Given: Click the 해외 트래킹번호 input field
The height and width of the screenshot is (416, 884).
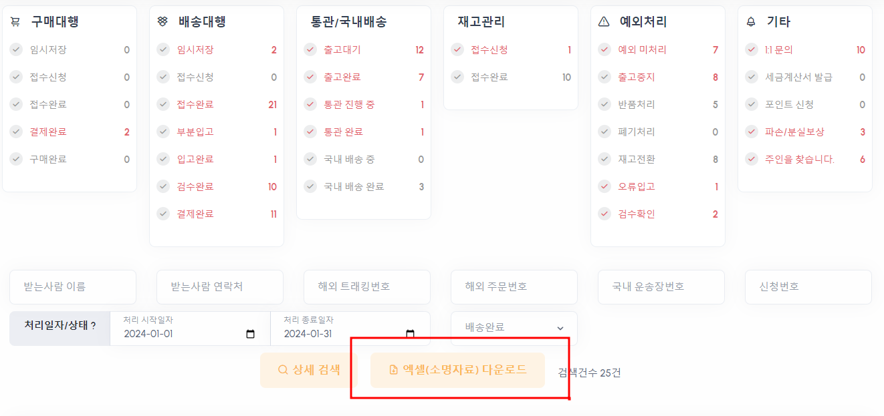Looking at the screenshot, I should [367, 286].
